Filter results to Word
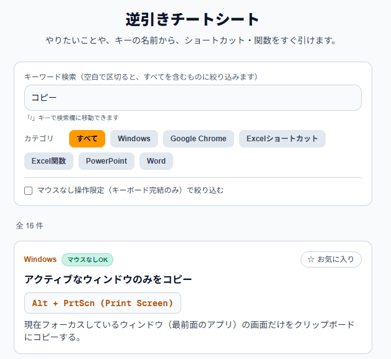This screenshot has width=391, height=359. pyautogui.click(x=156, y=161)
